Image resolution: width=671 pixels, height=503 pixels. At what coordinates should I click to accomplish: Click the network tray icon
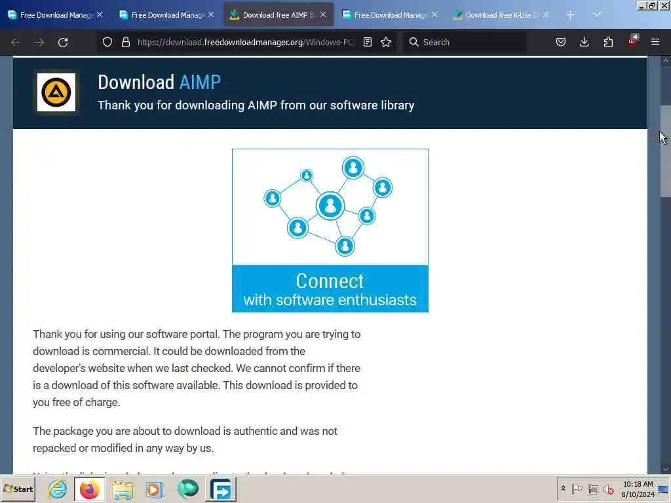pos(592,489)
